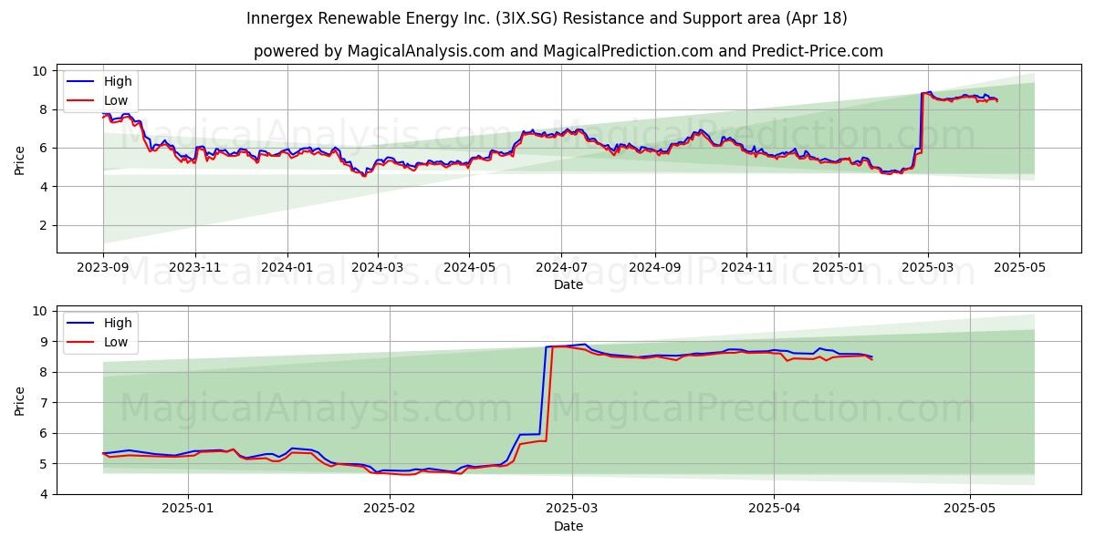Click the 'Date' axis label under top chart
The width and height of the screenshot is (1095, 547).
click(568, 284)
